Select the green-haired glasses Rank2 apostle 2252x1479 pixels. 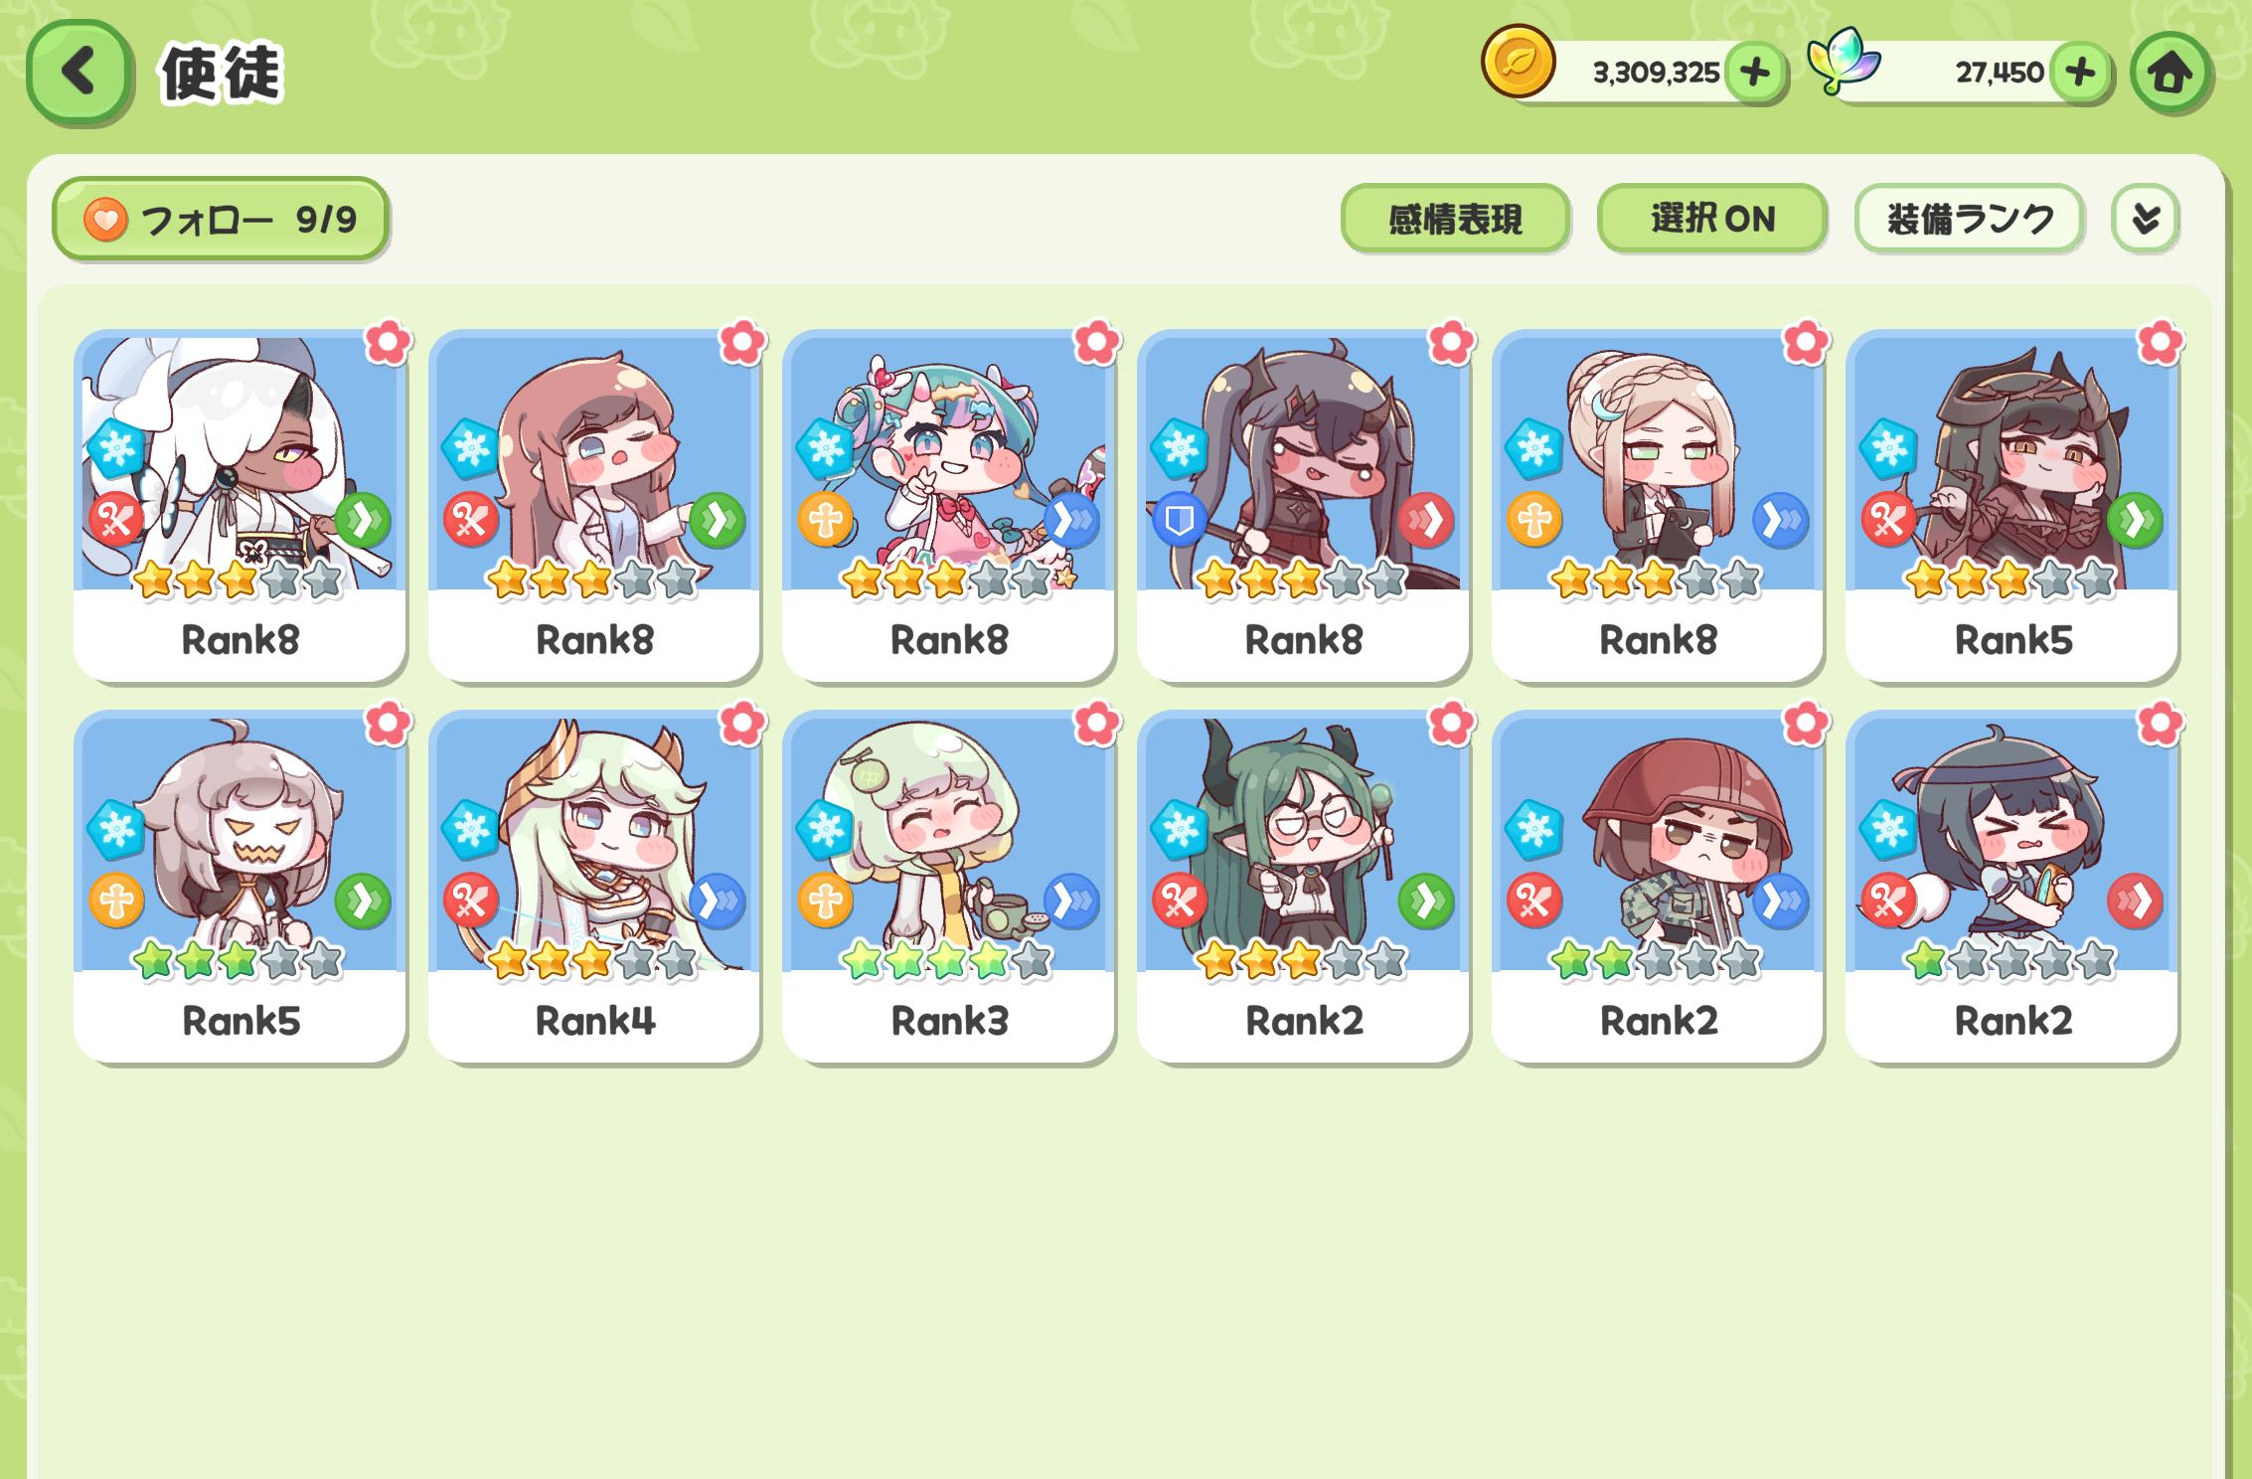1303,887
